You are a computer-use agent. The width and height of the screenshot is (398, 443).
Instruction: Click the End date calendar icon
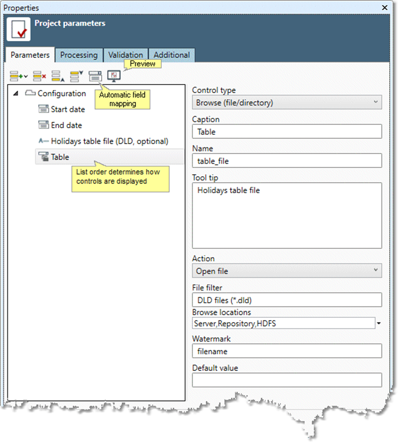(x=44, y=125)
